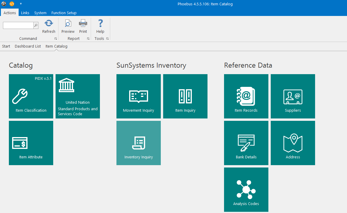Open the Item Classification tile
The height and width of the screenshot is (213, 347).
pos(31,96)
